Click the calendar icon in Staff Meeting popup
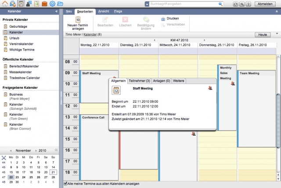Image resolution: width=281 pixels, height=188 pixels. click(116, 90)
